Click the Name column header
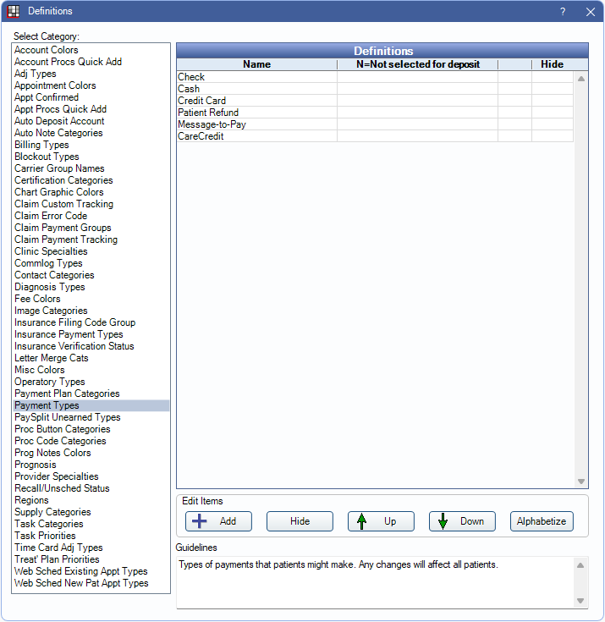 pos(256,64)
